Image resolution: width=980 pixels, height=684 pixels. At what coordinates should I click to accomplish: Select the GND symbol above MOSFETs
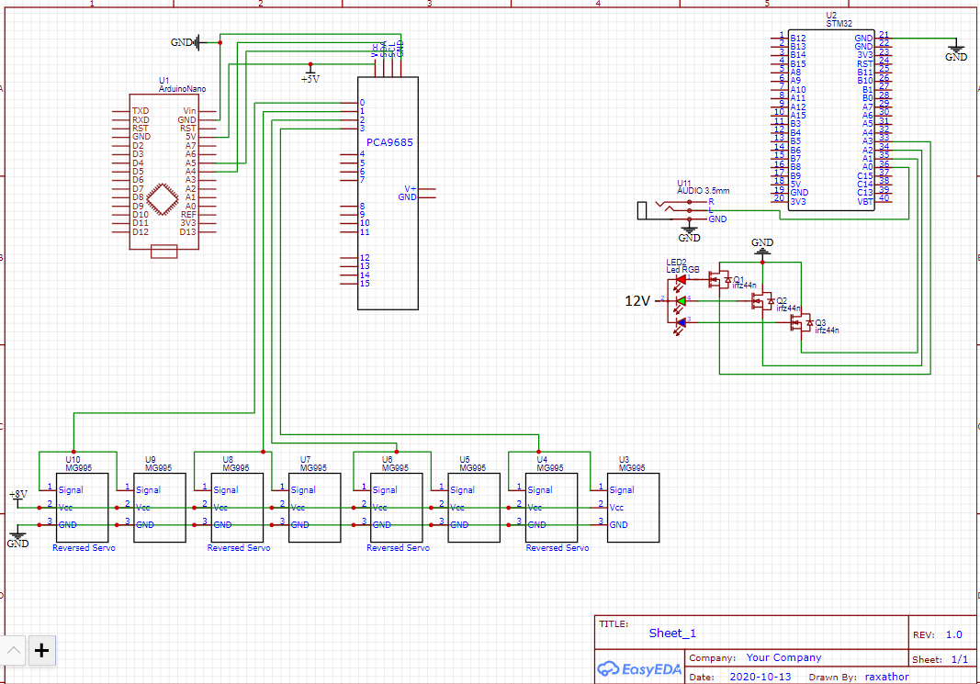click(762, 247)
